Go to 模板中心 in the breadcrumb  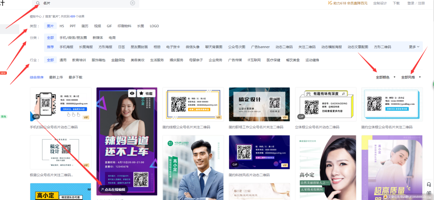click(x=36, y=16)
